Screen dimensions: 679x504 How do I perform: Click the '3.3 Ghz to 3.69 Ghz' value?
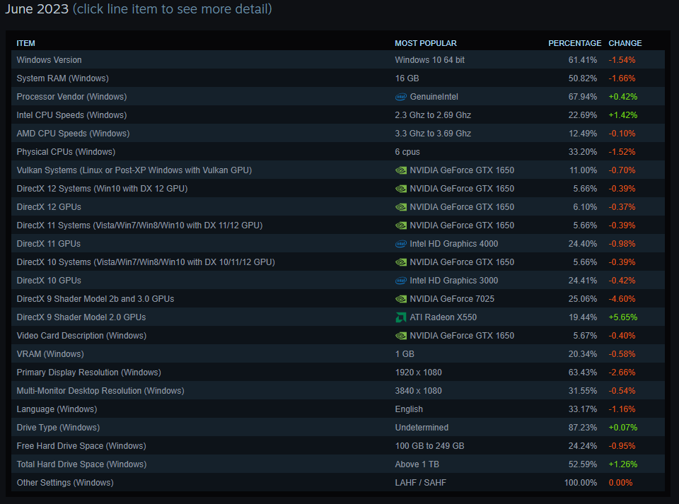click(x=433, y=134)
